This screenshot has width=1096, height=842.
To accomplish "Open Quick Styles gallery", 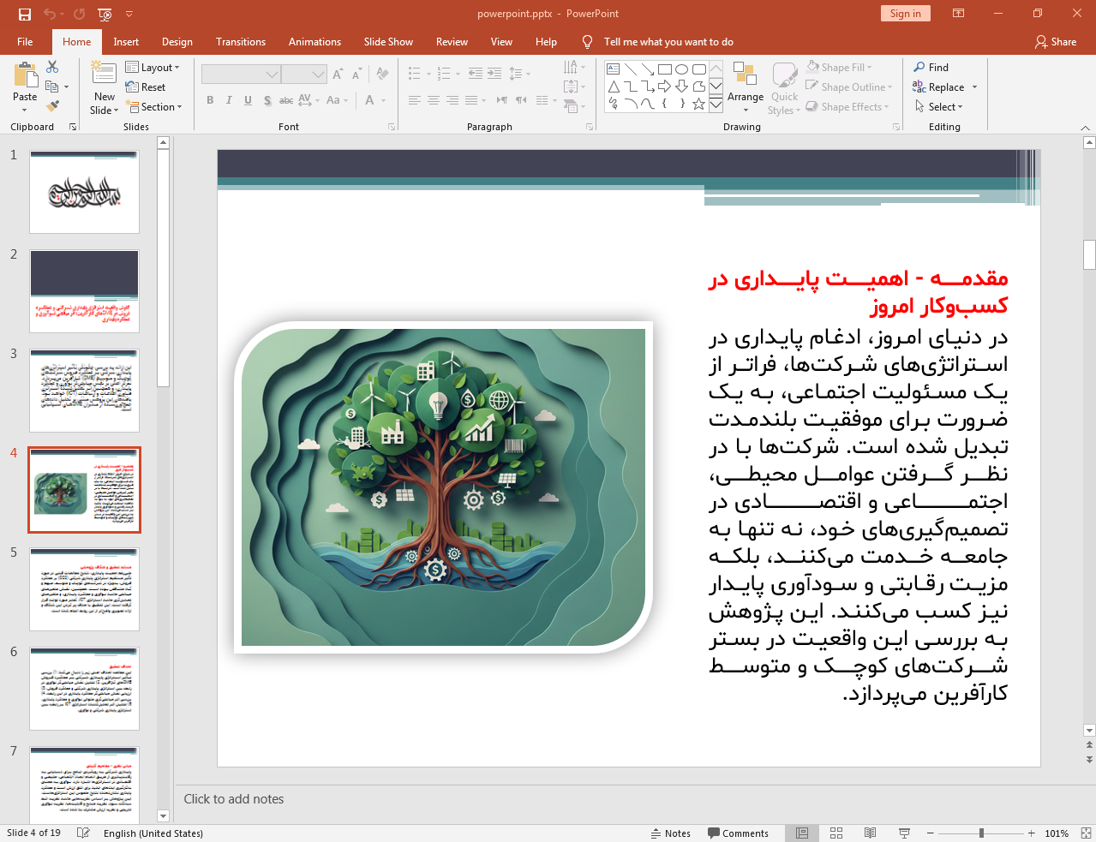I will [784, 87].
